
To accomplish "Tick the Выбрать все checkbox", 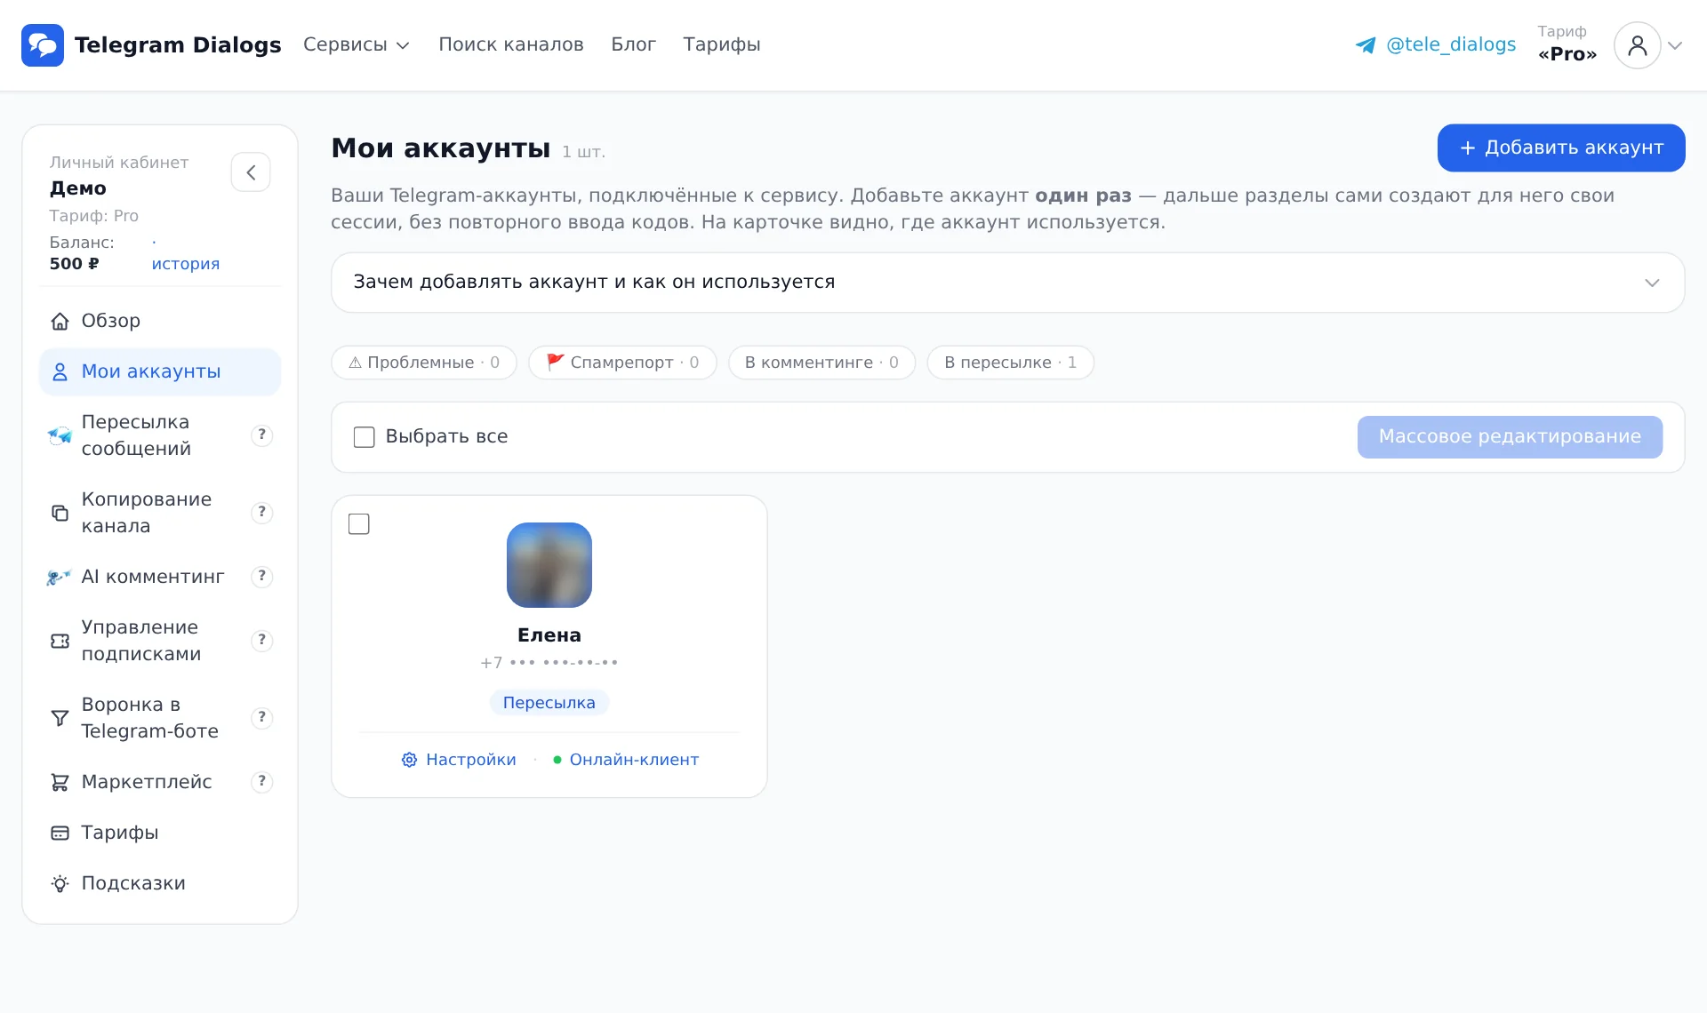I will click(364, 437).
